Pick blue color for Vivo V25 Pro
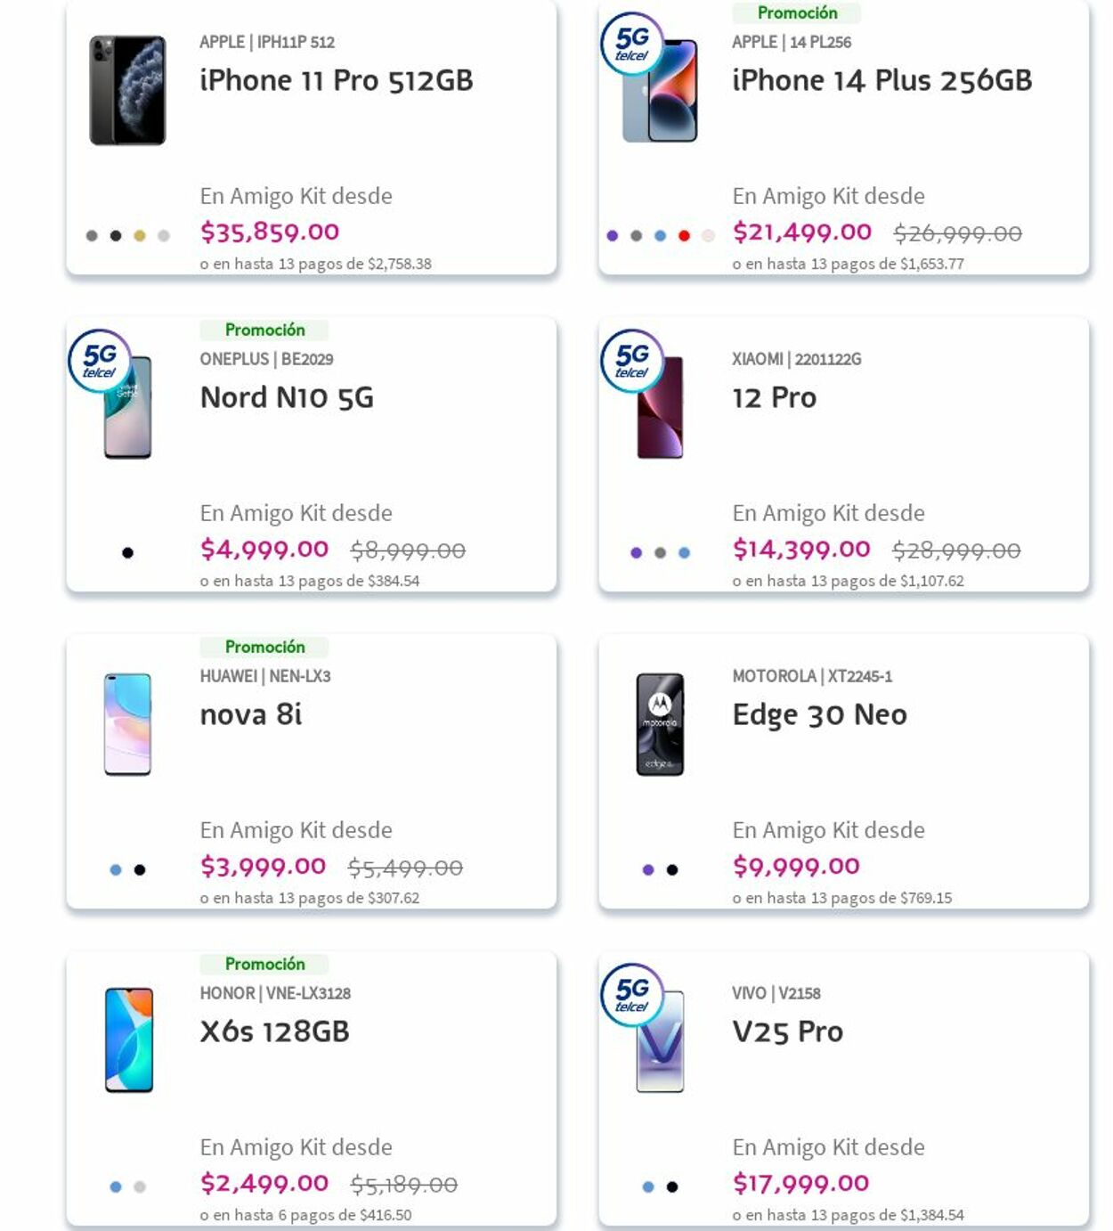 pyautogui.click(x=648, y=1187)
